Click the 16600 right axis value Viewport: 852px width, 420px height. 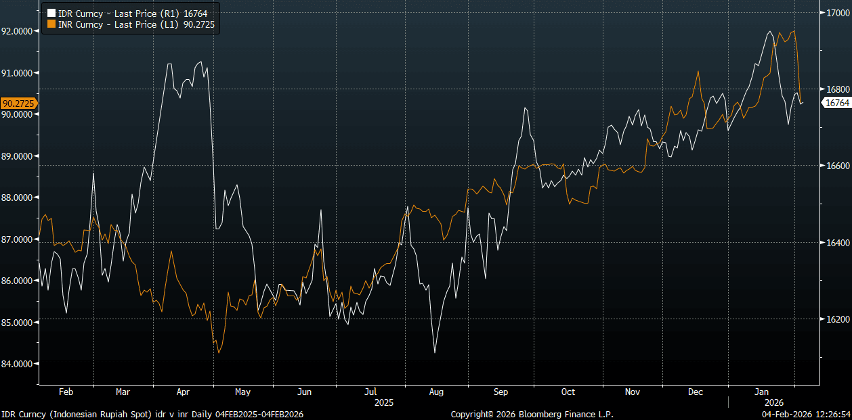[x=834, y=166]
